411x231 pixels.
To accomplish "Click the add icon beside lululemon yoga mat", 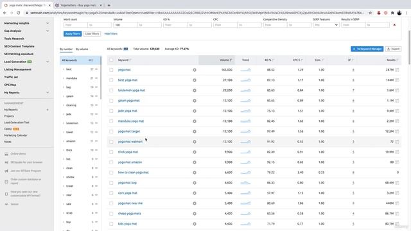I will (x=195, y=90).
